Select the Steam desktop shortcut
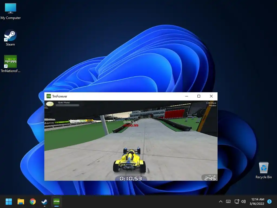 point(11,38)
